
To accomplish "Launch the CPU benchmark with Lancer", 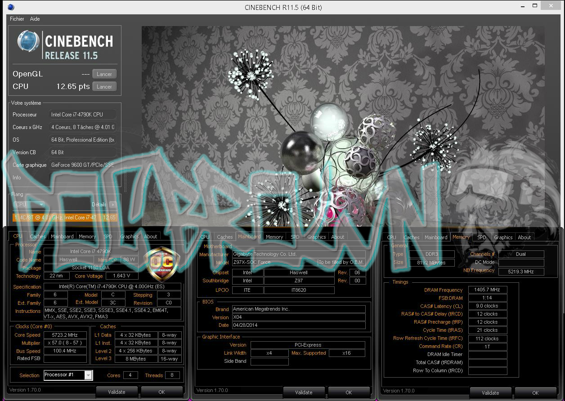I will [104, 87].
